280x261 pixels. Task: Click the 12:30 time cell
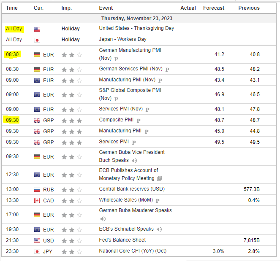click(x=12, y=175)
